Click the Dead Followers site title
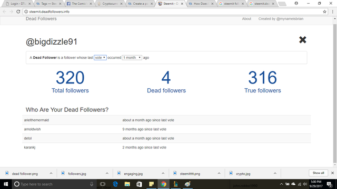The width and height of the screenshot is (337, 189). click(41, 19)
